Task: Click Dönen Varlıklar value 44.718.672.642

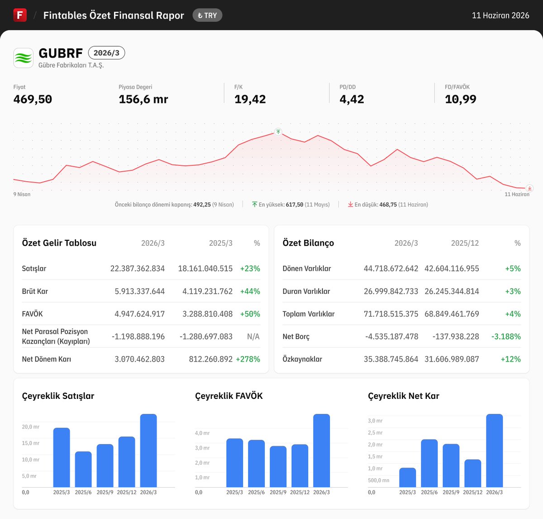Action: click(391, 269)
